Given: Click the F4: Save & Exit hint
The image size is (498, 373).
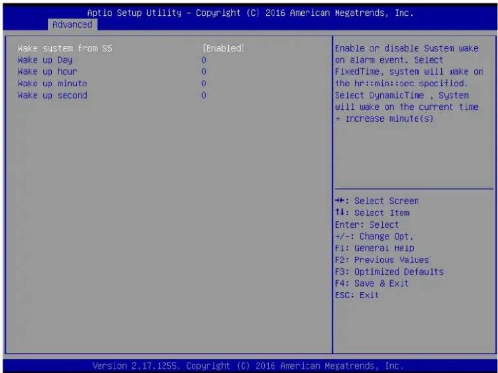Looking at the screenshot, I should pos(372,283).
